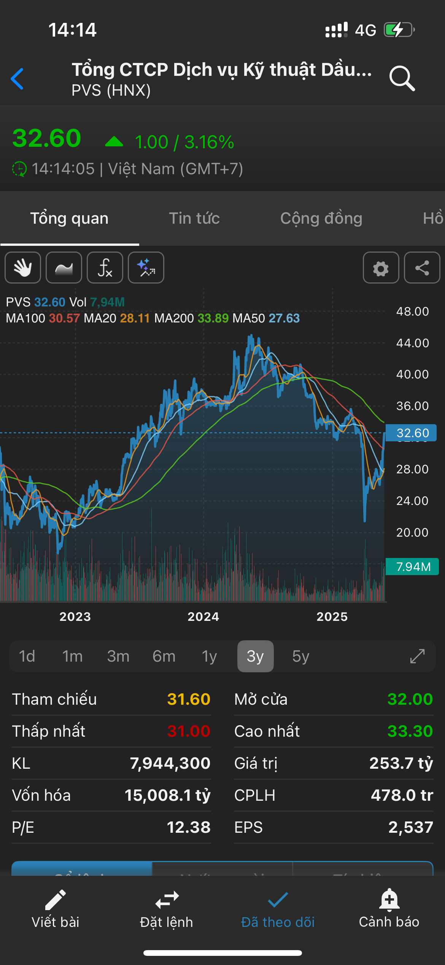Toggle Đã theo dõi follow status
The width and height of the screenshot is (445, 965).
pyautogui.click(x=278, y=909)
